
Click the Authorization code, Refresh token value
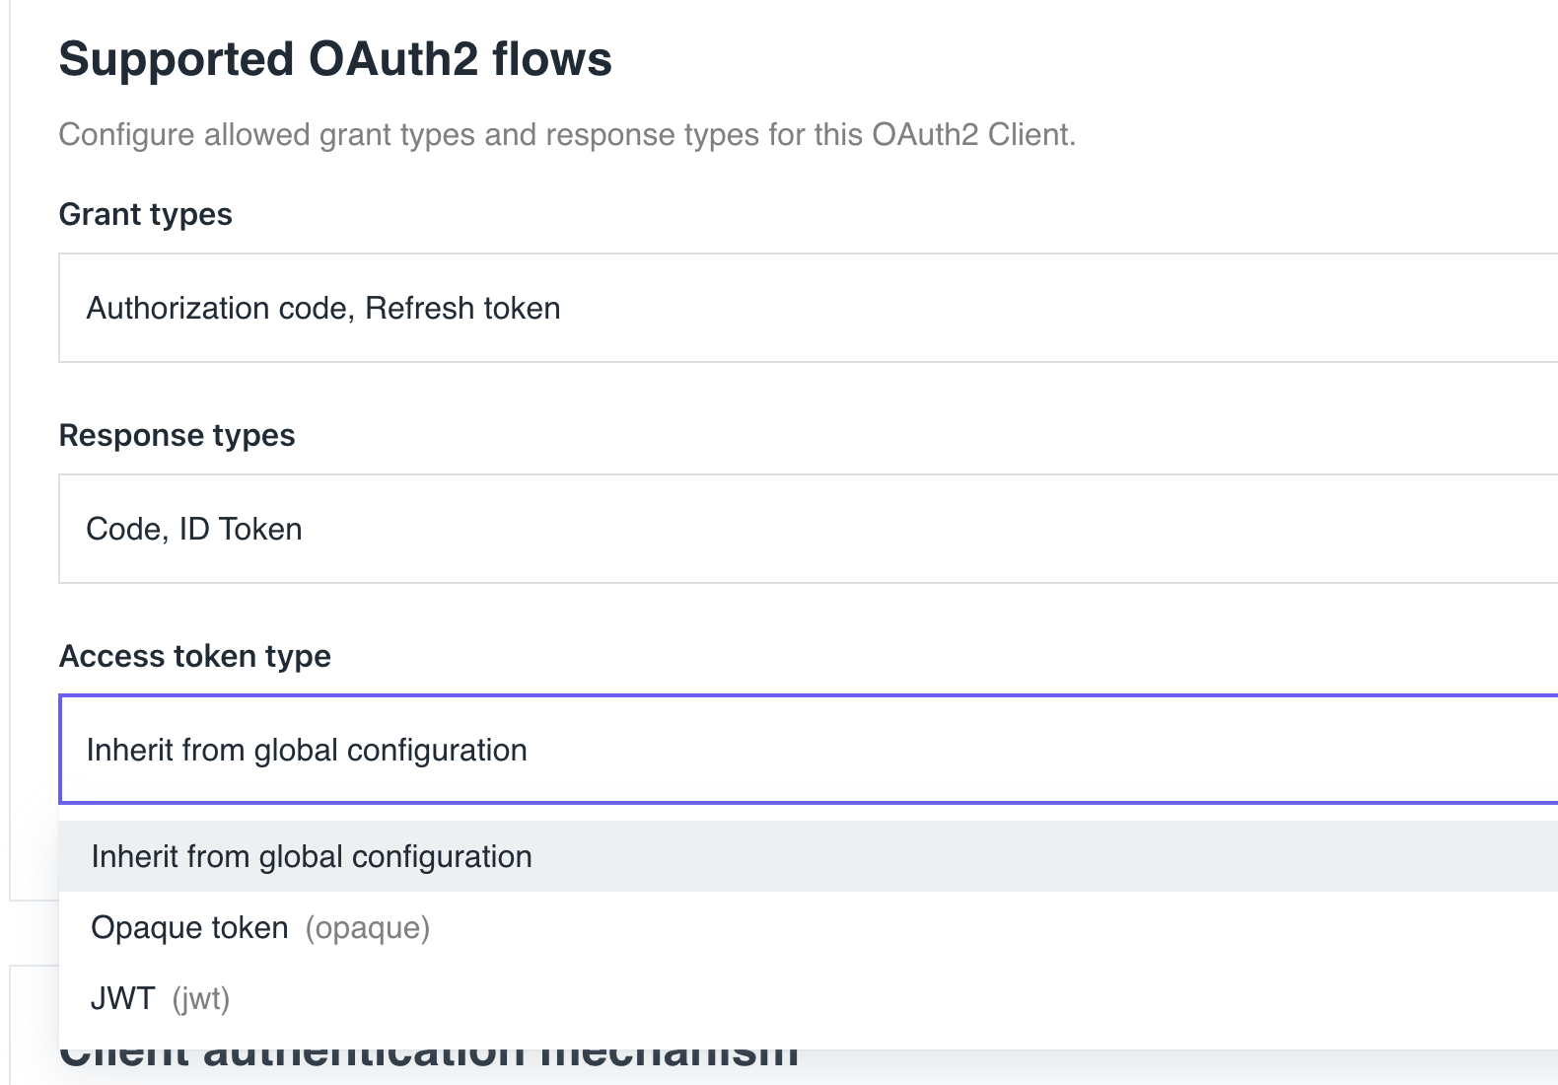pos(323,309)
